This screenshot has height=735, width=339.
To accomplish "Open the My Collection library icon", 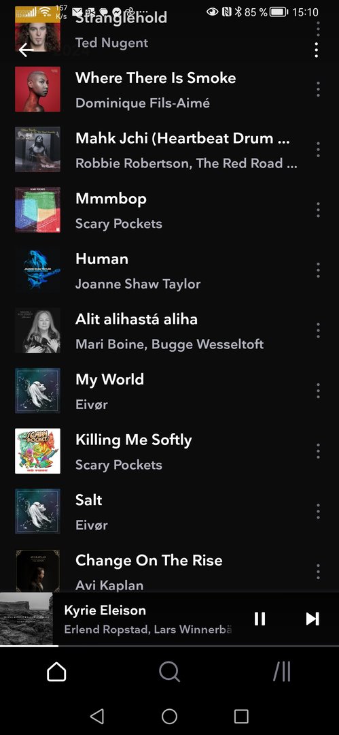I will point(283,672).
